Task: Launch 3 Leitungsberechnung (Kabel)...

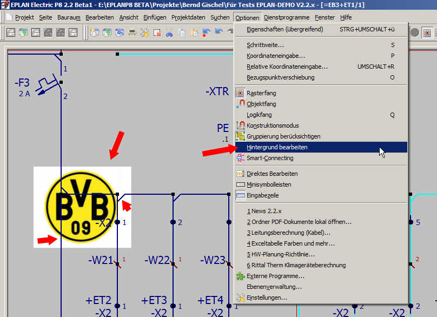Action: point(321,233)
